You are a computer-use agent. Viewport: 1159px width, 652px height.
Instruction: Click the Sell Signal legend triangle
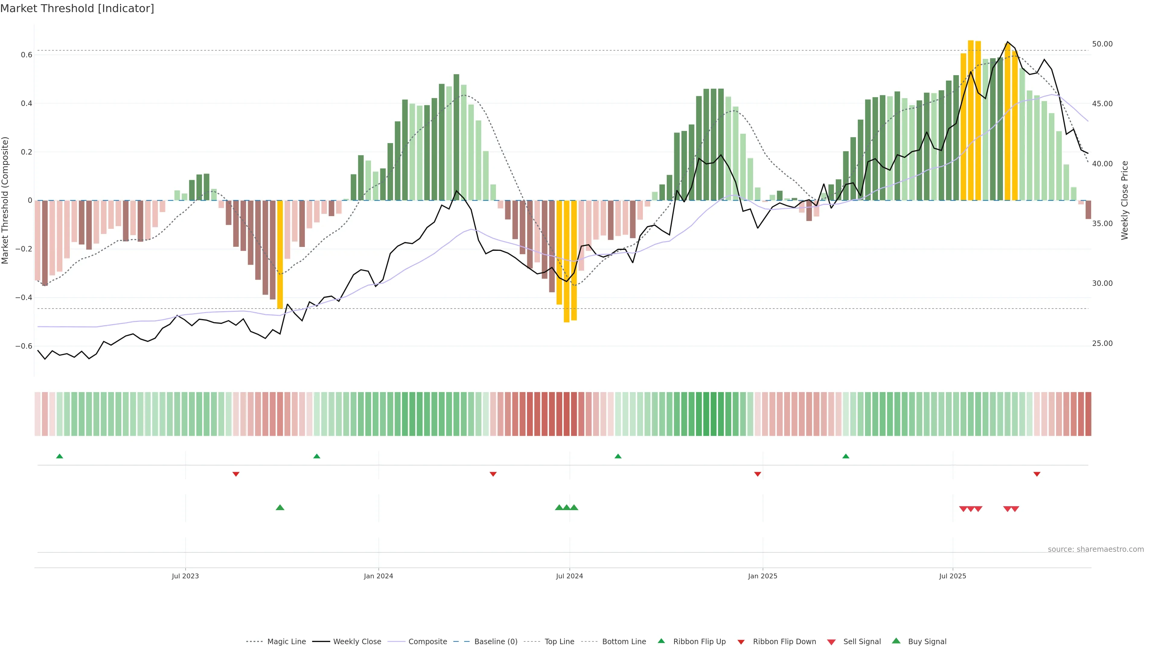832,642
